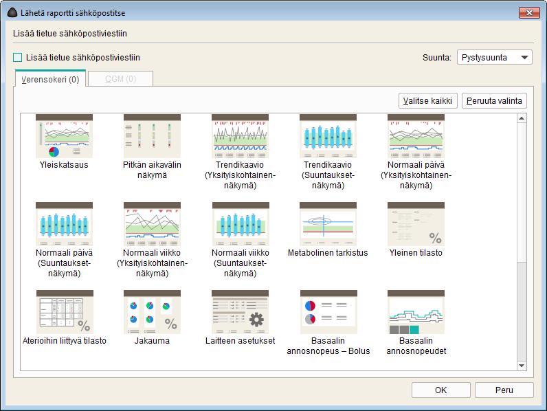Pick Basaalin annosnopeus – Bolus icon

(328, 312)
